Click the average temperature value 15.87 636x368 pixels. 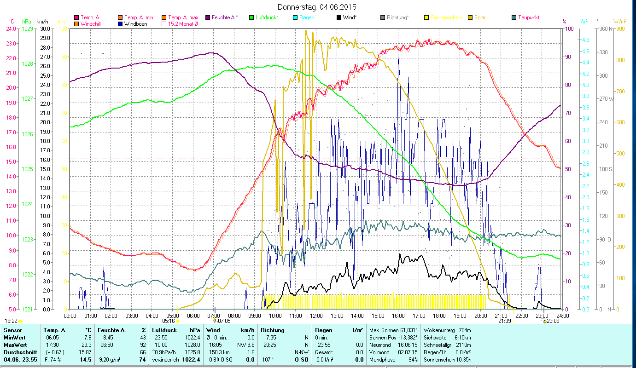pos(85,352)
